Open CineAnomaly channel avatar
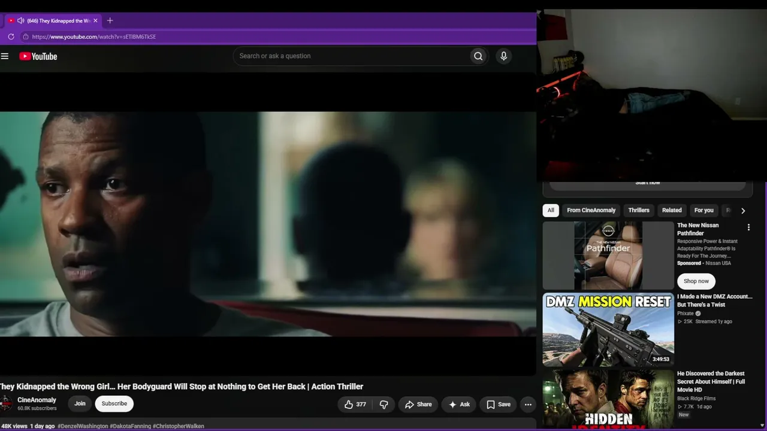The height and width of the screenshot is (431, 767). (5, 403)
